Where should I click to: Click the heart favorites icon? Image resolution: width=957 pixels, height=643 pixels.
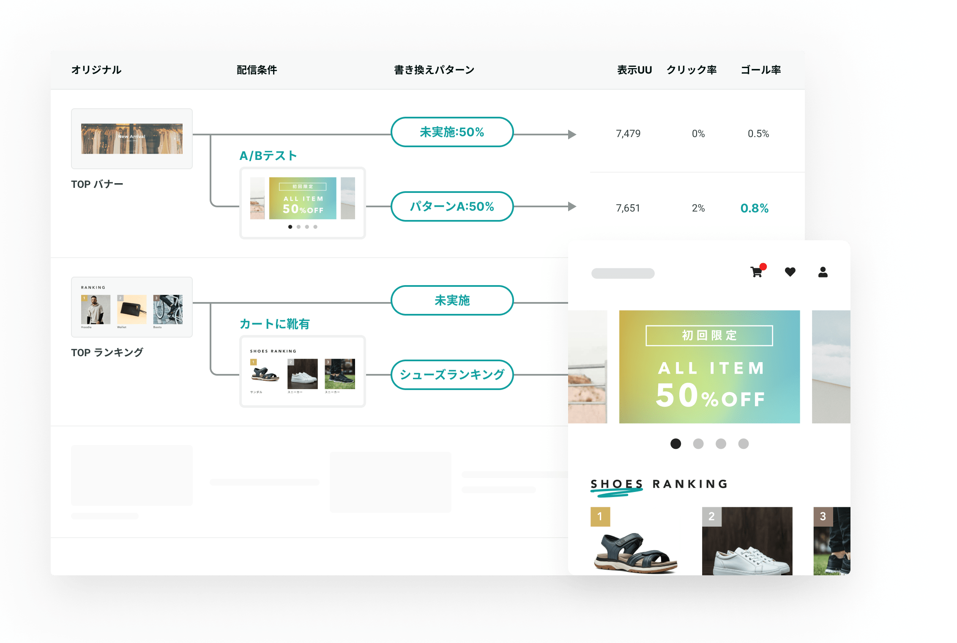point(790,272)
